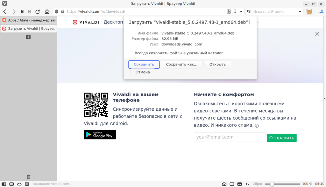Image resolution: width=326 pixels, height=187 pixels.
Task: View site info via padlock icon
Action: pyautogui.click(x=63, y=12)
